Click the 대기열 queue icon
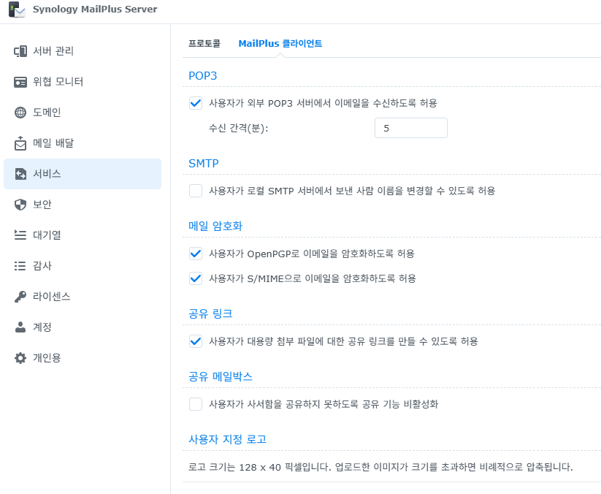601x494 pixels. point(20,235)
